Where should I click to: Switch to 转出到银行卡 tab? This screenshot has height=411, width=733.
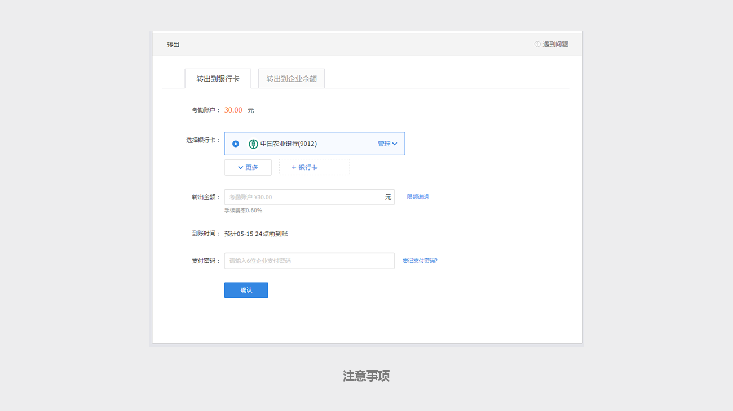pos(218,79)
